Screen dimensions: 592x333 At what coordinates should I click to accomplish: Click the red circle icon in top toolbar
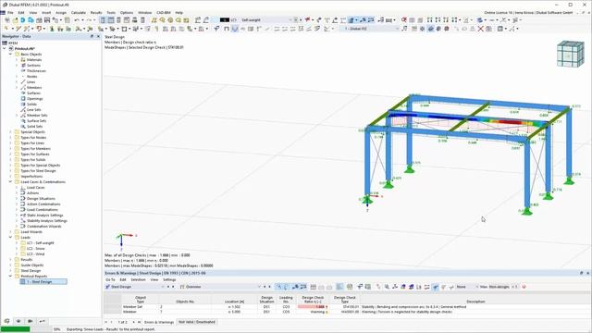coord(404,19)
